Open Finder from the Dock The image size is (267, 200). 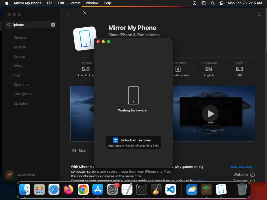pos(25,189)
